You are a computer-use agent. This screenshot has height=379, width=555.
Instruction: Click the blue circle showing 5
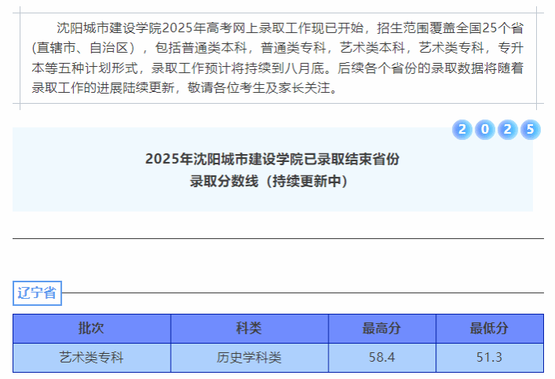pyautogui.click(x=530, y=130)
